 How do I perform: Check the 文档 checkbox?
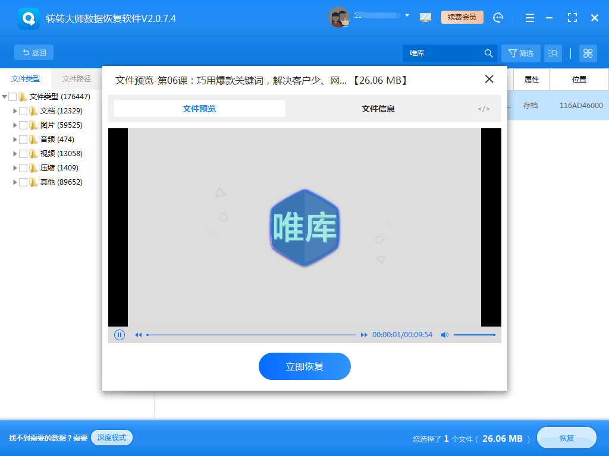pyautogui.click(x=23, y=111)
